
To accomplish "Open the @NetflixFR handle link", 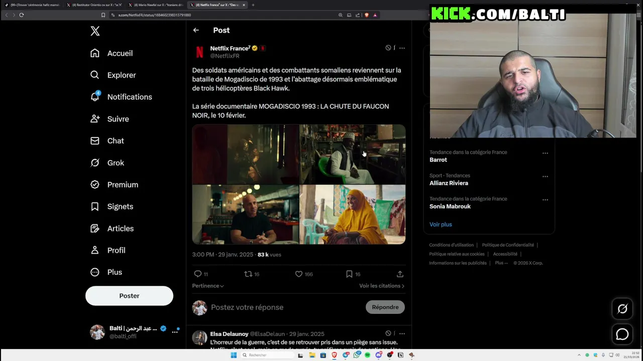I will coord(225,56).
